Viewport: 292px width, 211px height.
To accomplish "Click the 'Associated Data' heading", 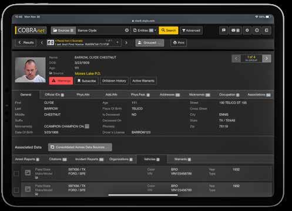I will click(x=28, y=147).
